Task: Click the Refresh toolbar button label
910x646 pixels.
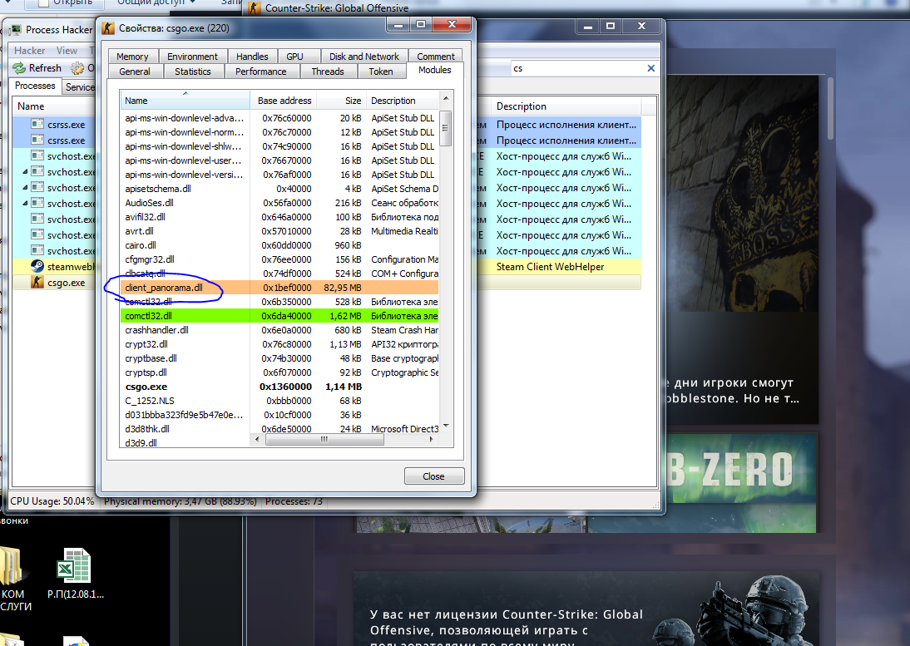Action: [45, 68]
